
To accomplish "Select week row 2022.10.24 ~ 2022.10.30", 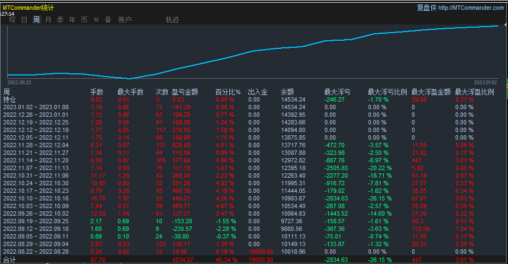I will pos(254,183).
